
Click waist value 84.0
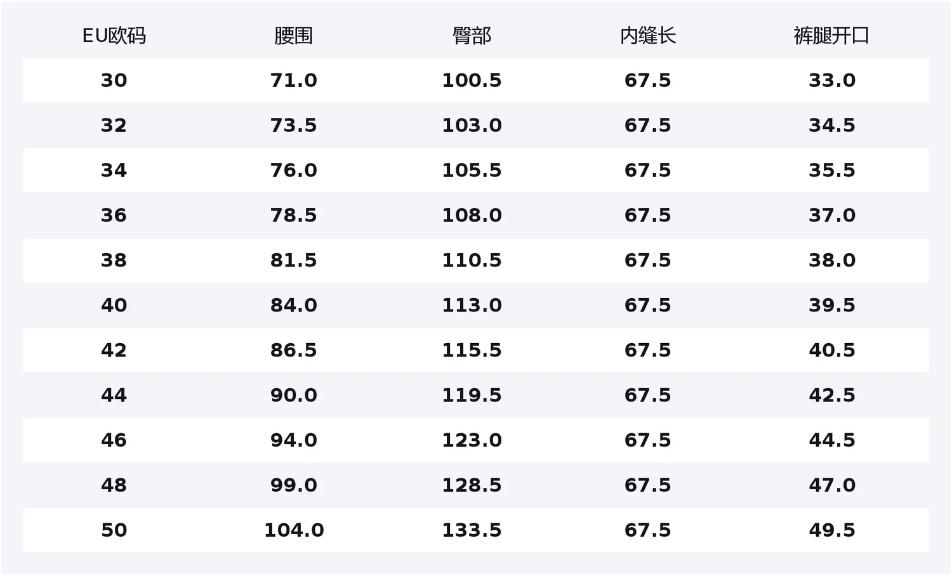coord(294,306)
